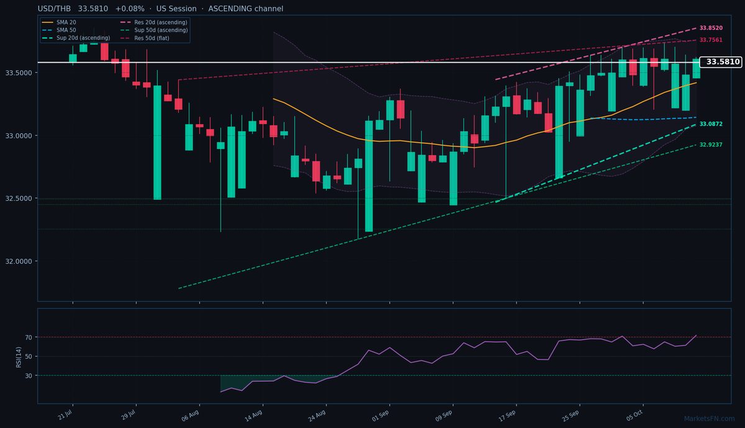This screenshot has height=428, width=745.
Task: Select the SMA 20 legend entry
Action: pos(58,22)
